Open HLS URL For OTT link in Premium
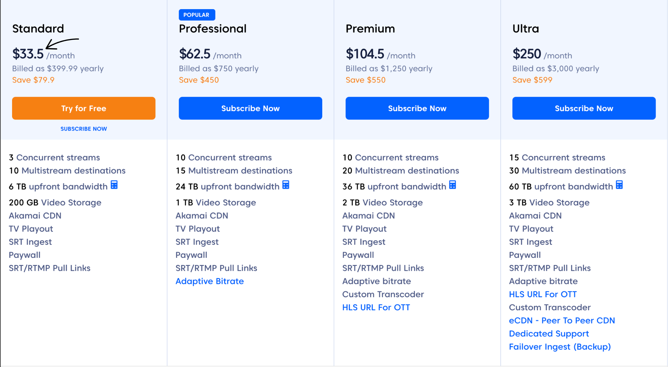The height and width of the screenshot is (367, 668). coord(376,307)
